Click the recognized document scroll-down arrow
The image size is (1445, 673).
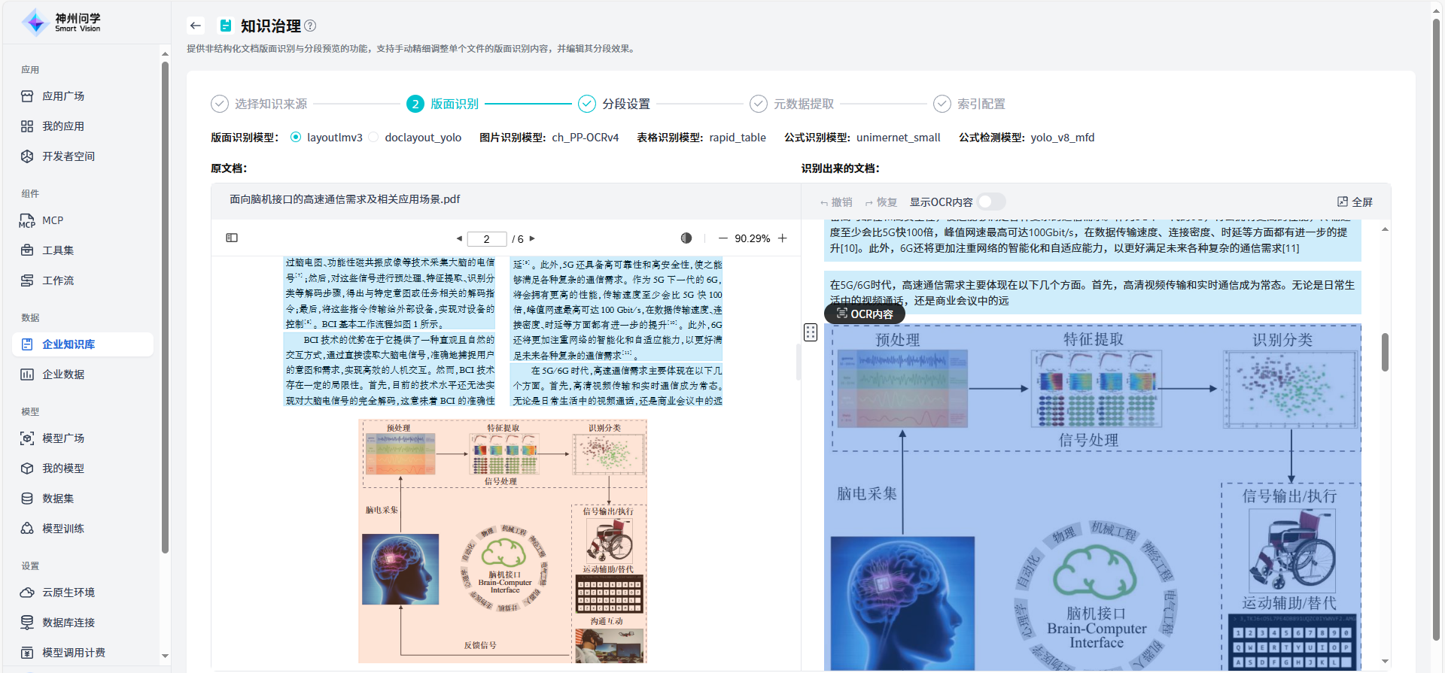coord(1385,661)
